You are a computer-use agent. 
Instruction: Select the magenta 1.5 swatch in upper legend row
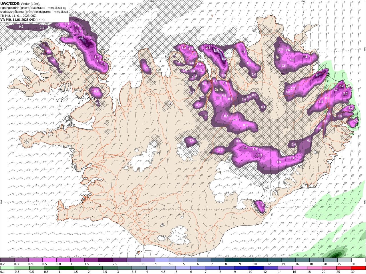tap(91, 260)
